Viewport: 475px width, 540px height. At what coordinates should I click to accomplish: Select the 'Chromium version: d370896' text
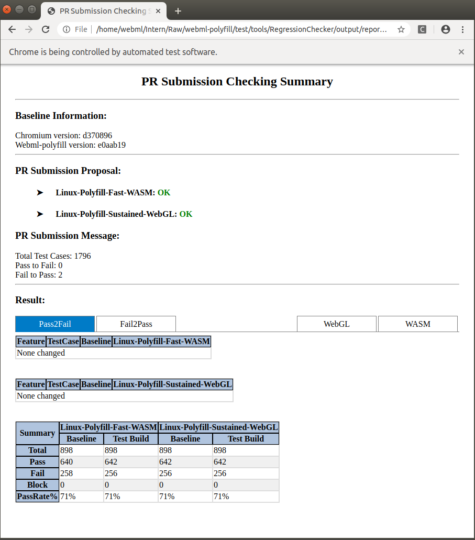[64, 135]
